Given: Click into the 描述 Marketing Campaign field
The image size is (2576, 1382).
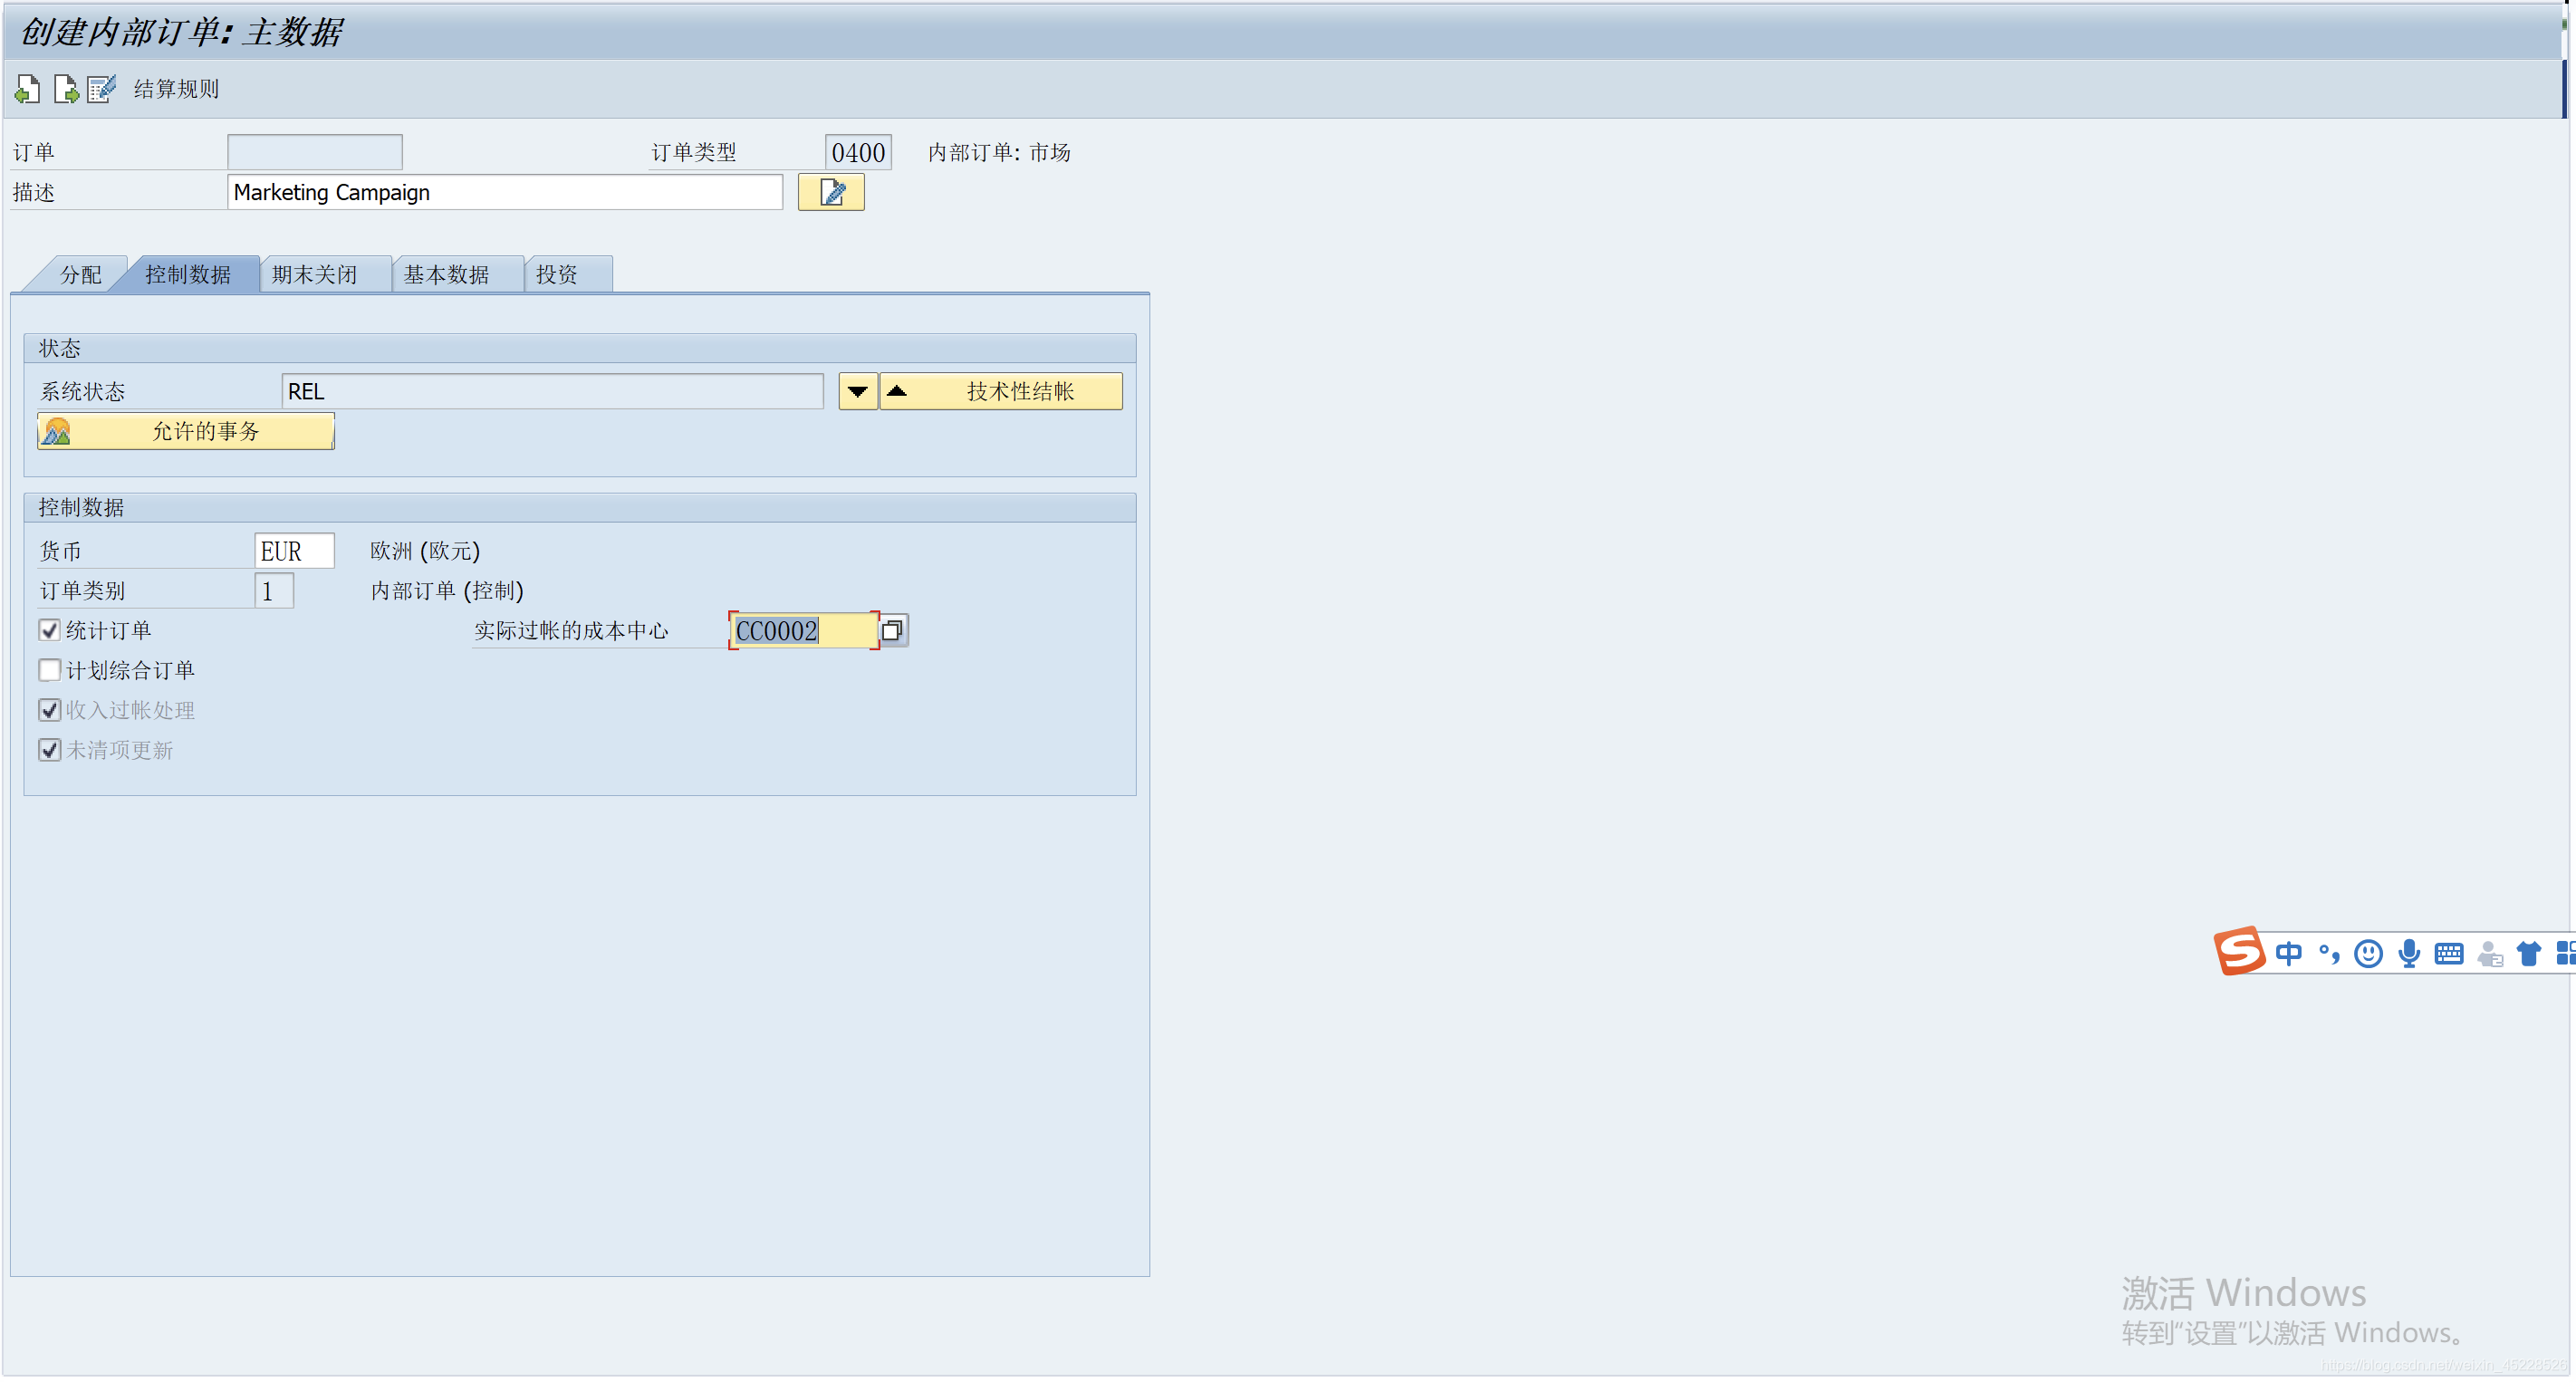Looking at the screenshot, I should [x=505, y=193].
